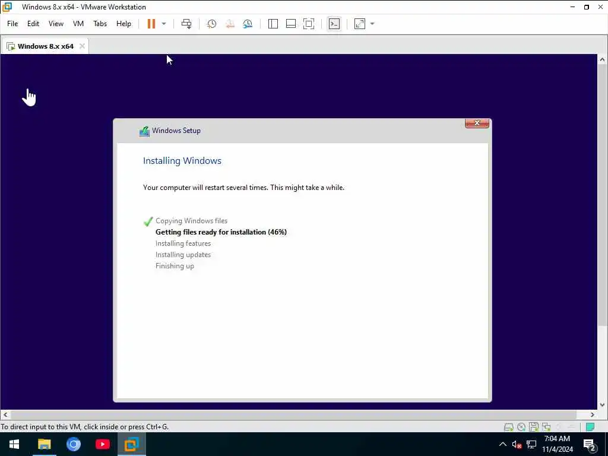Click the 'Installing updates' step
This screenshot has height=456, width=608.
pyautogui.click(x=183, y=255)
